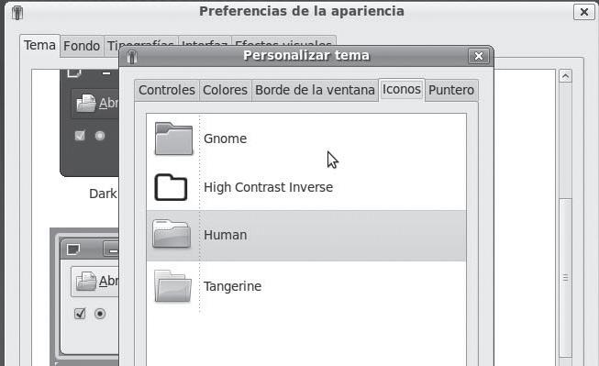The width and height of the screenshot is (599, 366).
Task: Open the Colores tab
Action: tap(225, 90)
